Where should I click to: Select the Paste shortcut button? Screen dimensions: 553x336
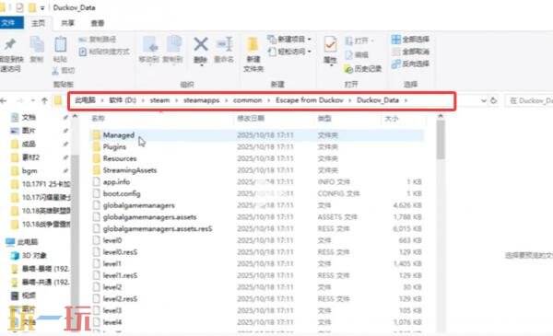pyautogui.click(x=104, y=52)
